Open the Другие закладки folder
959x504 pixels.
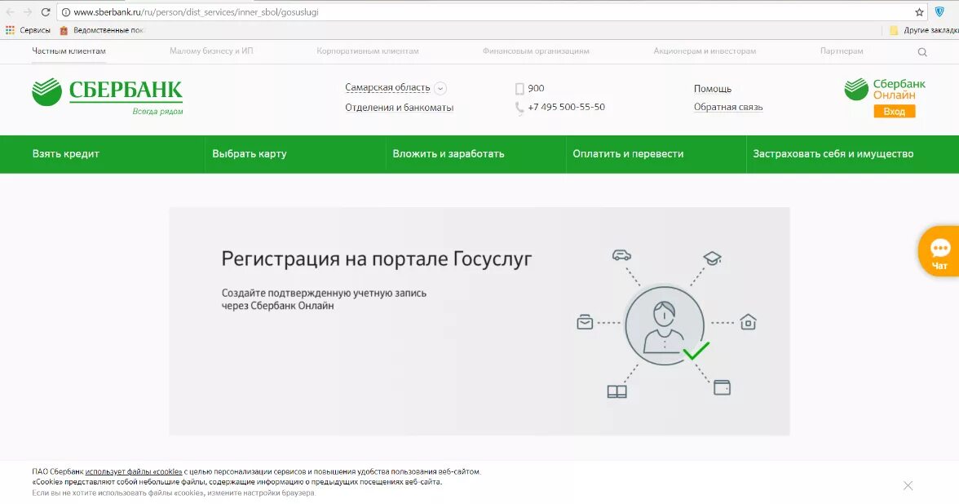click(x=923, y=30)
